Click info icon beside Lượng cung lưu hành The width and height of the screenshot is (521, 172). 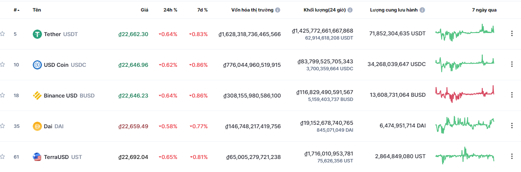[422, 10]
